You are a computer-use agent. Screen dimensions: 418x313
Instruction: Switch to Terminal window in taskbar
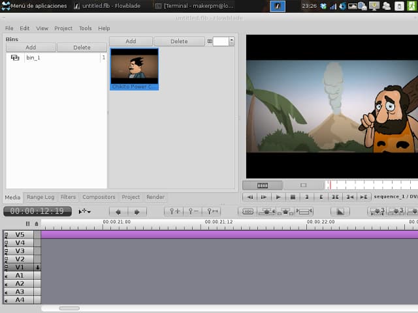(195, 6)
